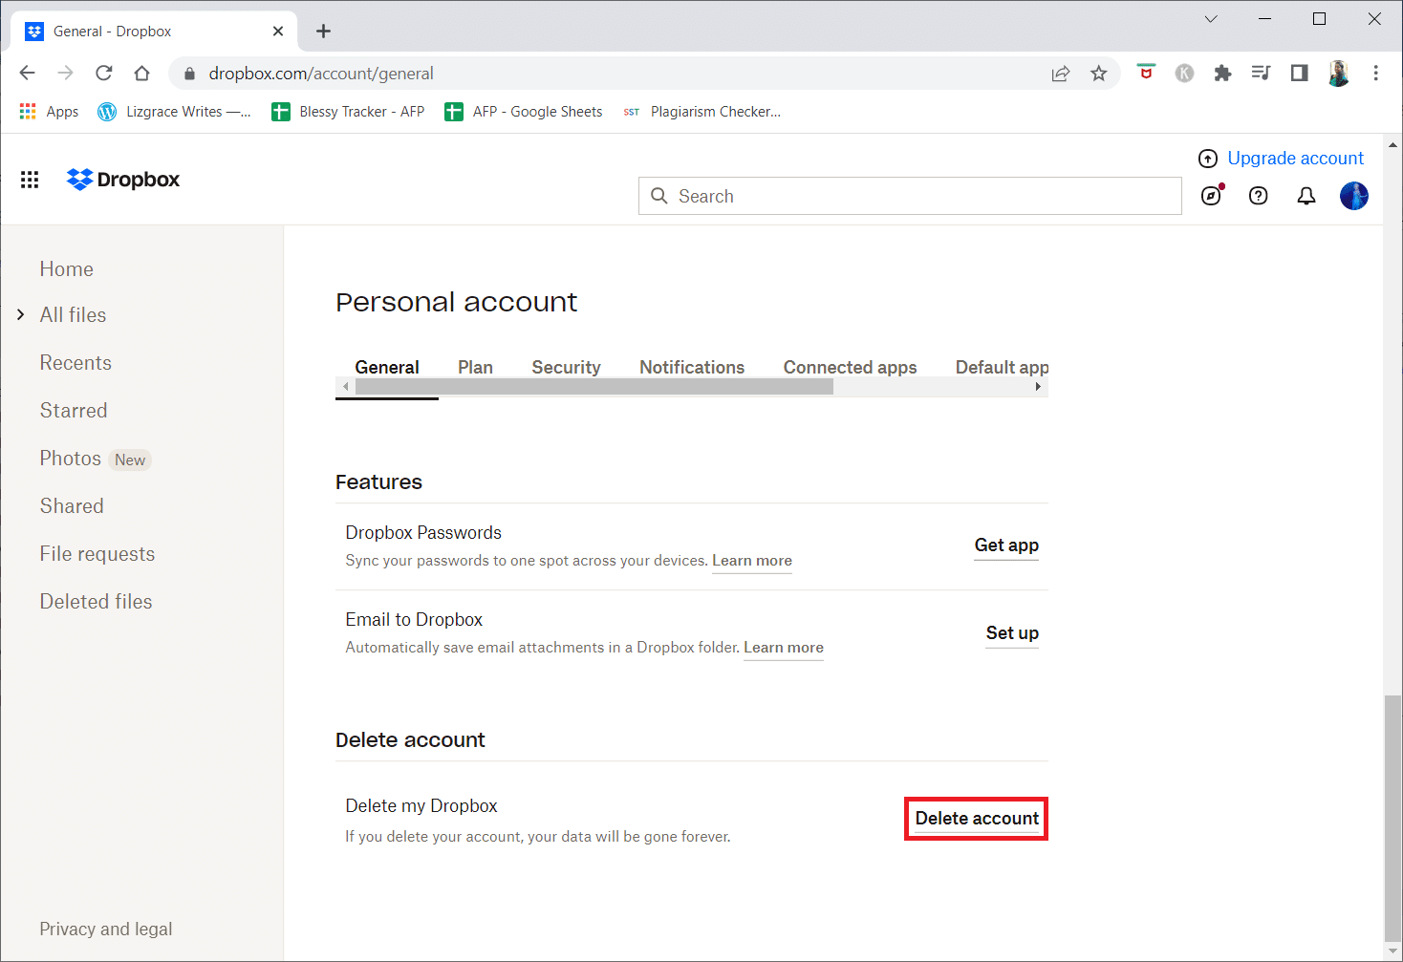Click Get app for Dropbox Passwords
The width and height of the screenshot is (1403, 962).
click(x=1006, y=545)
